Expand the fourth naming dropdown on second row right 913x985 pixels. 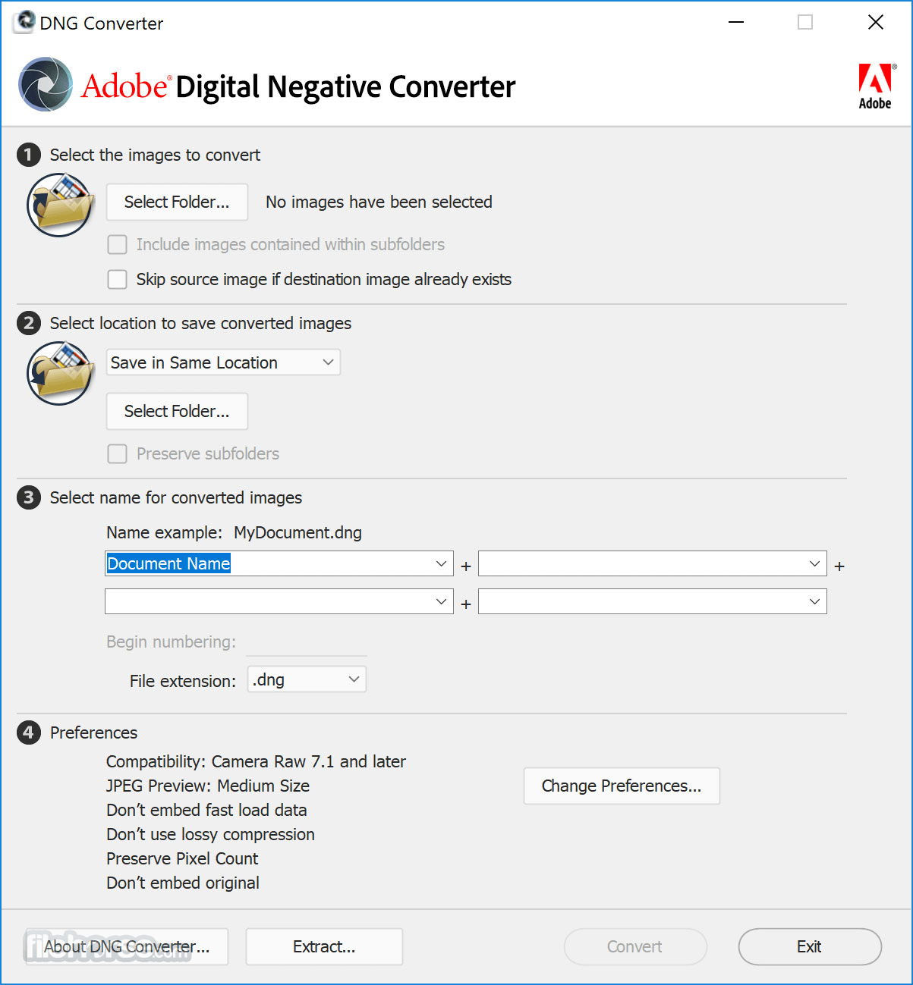coord(814,601)
